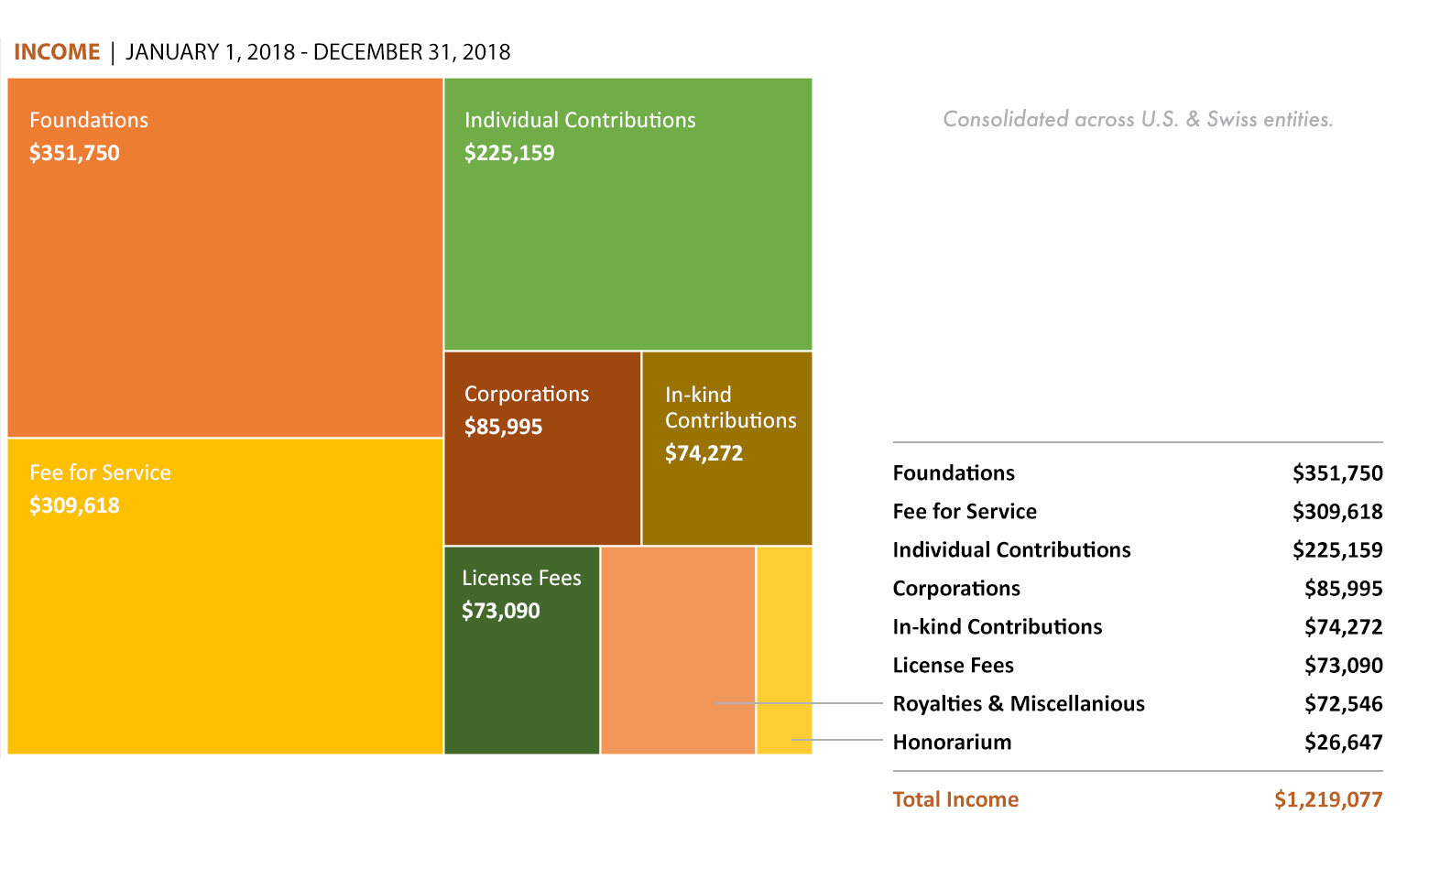
Task: Click the $85,995 amount in the table
Action: 1343,589
